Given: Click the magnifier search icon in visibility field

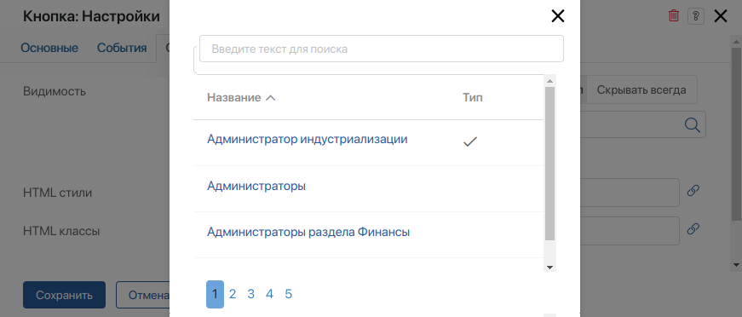Looking at the screenshot, I should pos(693,124).
